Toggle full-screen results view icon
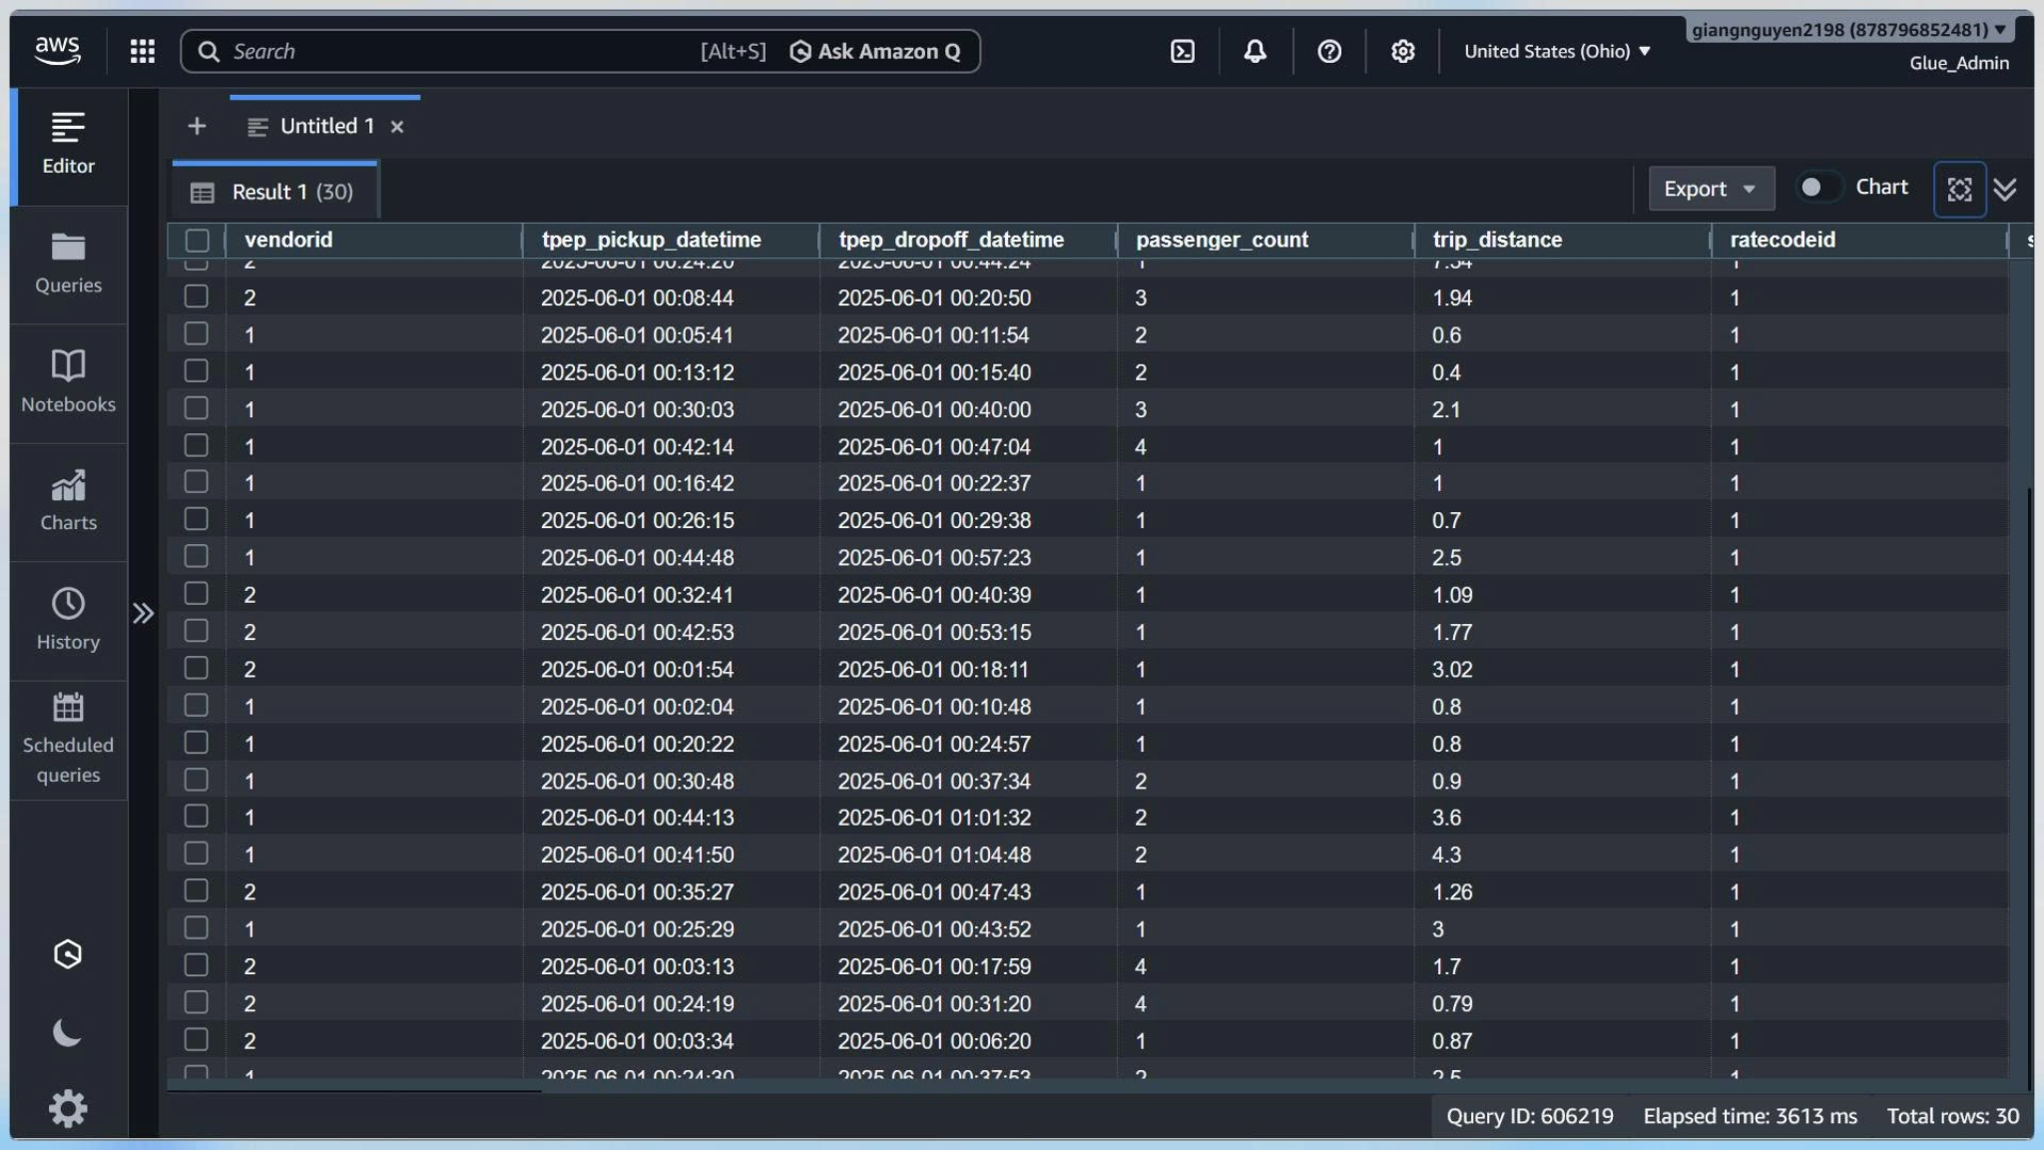 click(1959, 189)
